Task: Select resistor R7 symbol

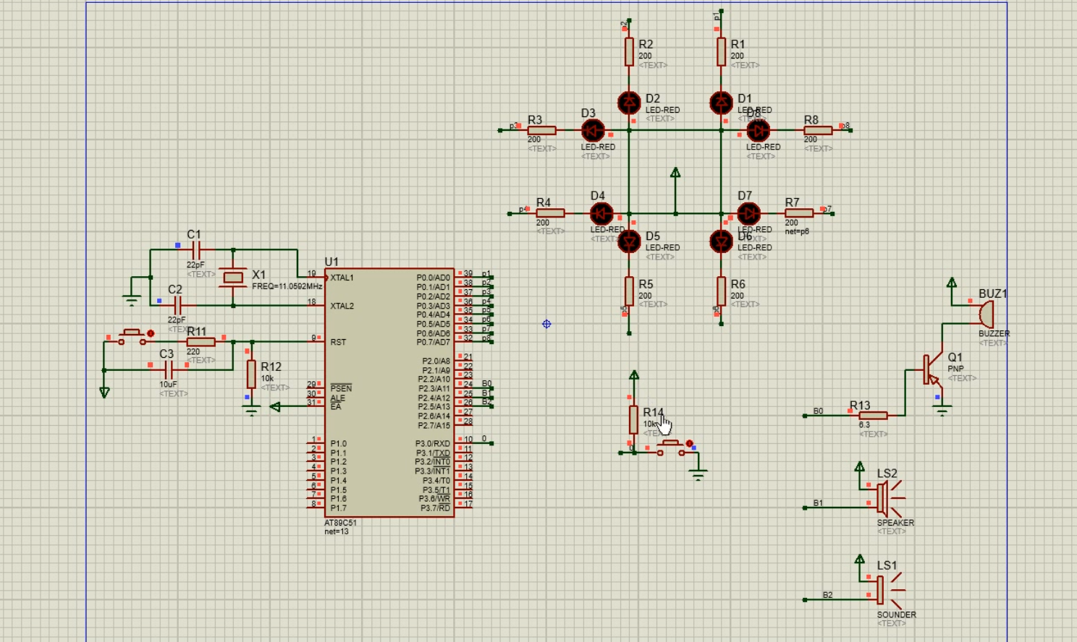Action: click(x=799, y=213)
